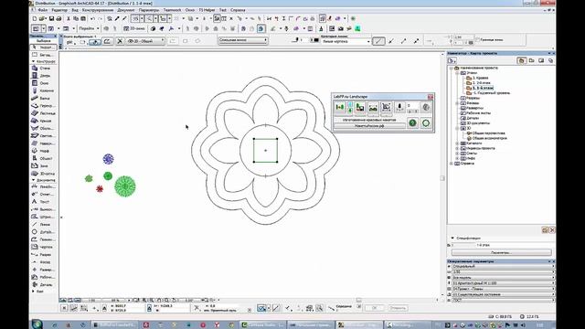Image resolution: width=585 pixels, height=329 pixels.
Task: Click the '3D-окно' toolbar button
Action: point(134,28)
